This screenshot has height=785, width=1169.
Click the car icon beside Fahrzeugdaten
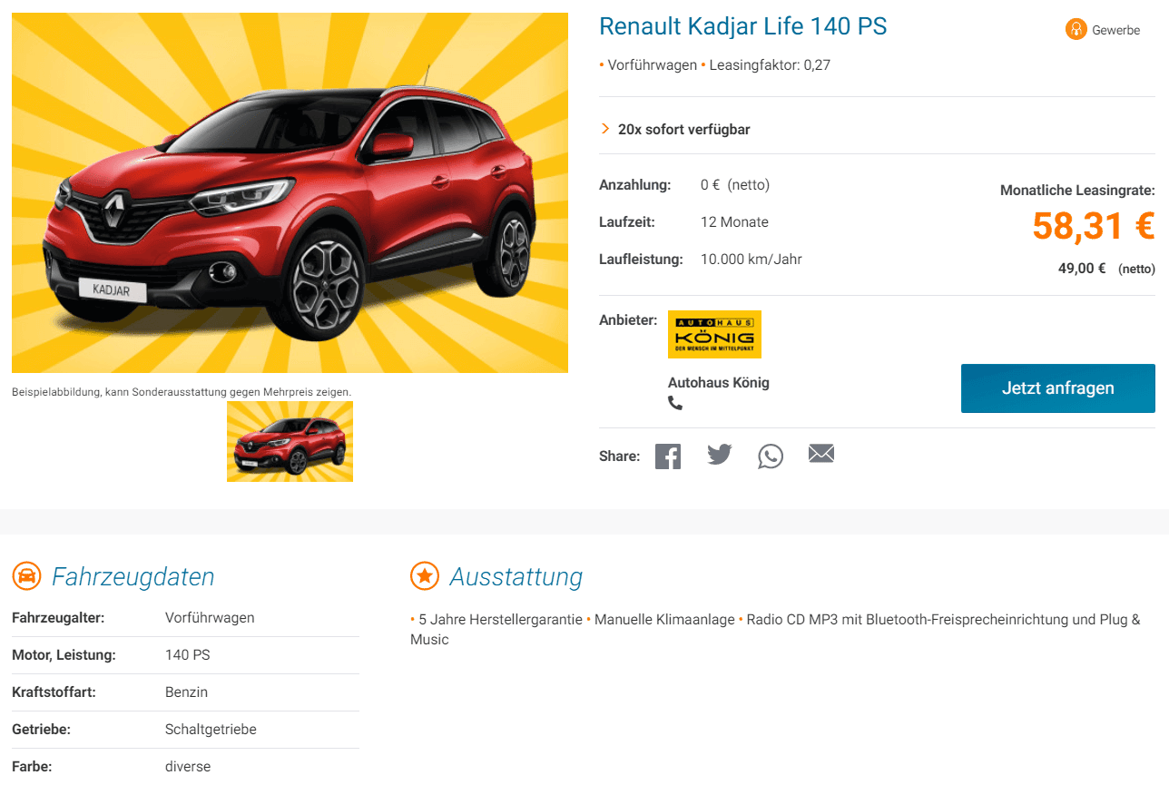26,575
